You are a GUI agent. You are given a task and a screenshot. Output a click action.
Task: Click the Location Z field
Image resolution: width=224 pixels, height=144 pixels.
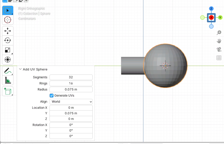point(71,119)
